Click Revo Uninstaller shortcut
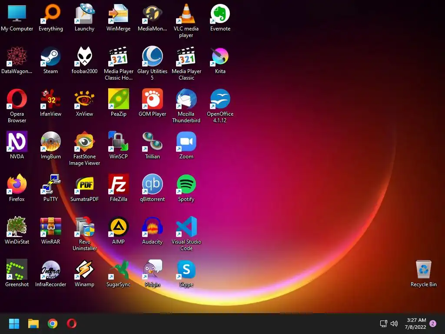Viewport: 445px width, 334px height. [x=85, y=227]
